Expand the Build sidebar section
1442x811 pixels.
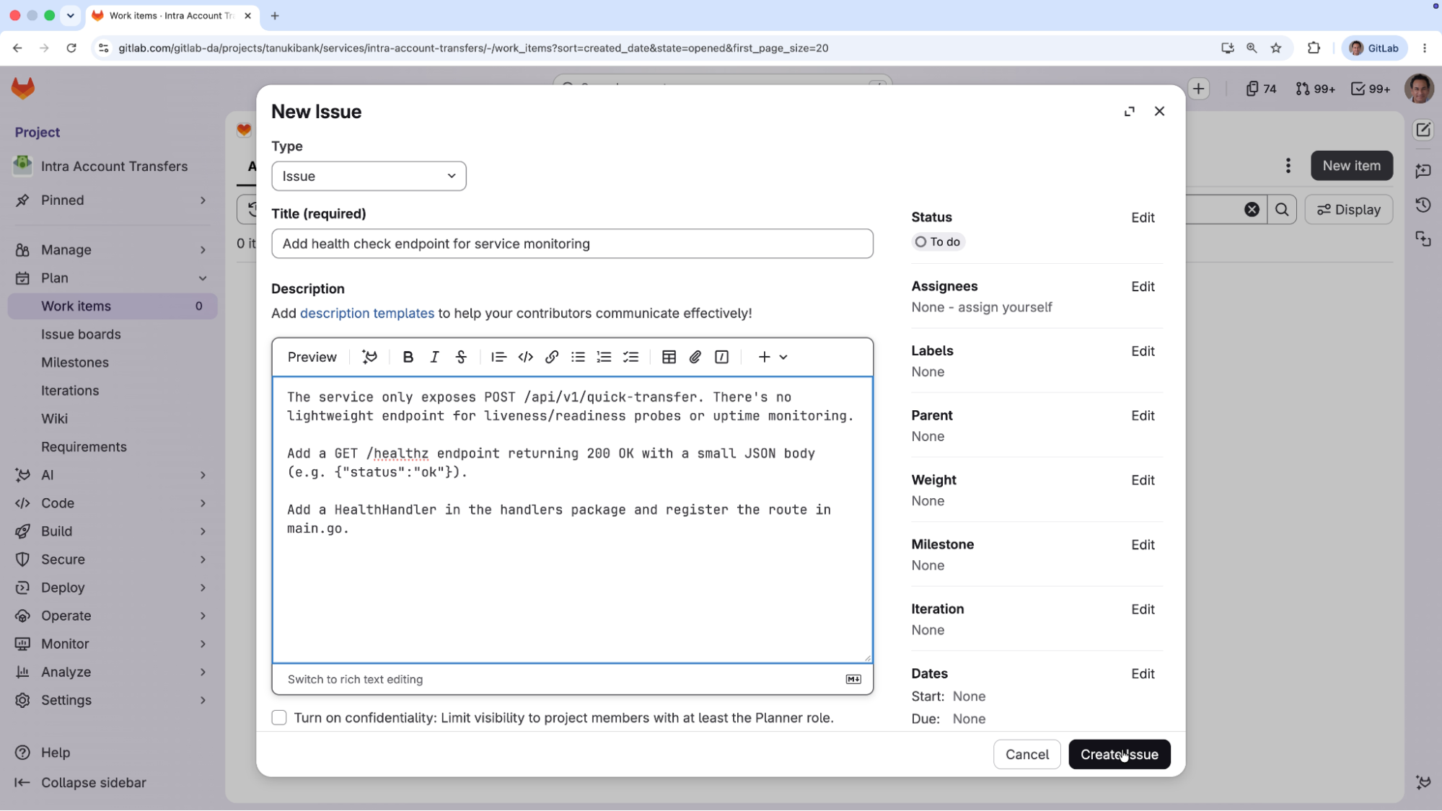point(112,531)
